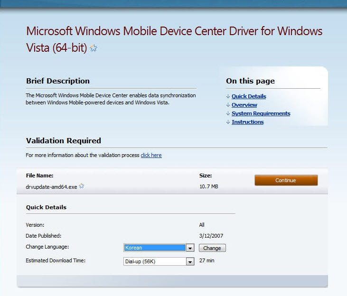Click the star icon next to drvupdate-amd64.exe

(x=82, y=186)
